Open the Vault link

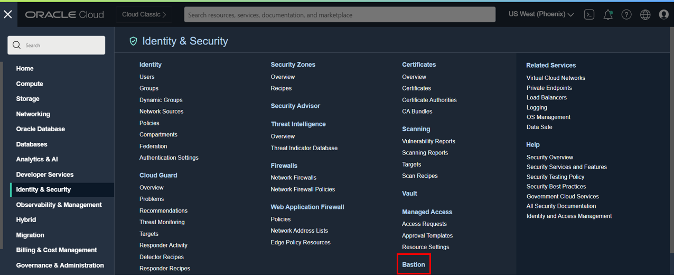pyautogui.click(x=409, y=194)
